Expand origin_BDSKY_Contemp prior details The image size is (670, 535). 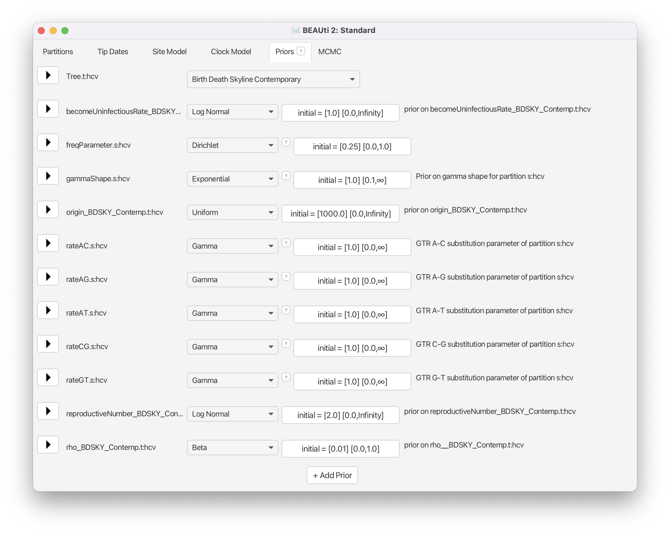[x=48, y=209]
